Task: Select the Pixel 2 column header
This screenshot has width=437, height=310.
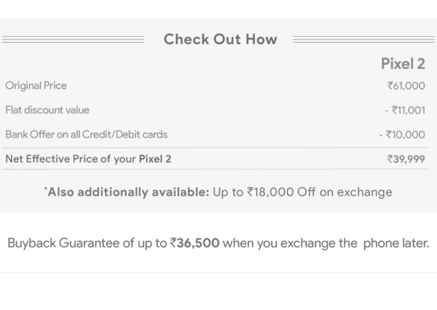Action: (x=403, y=64)
